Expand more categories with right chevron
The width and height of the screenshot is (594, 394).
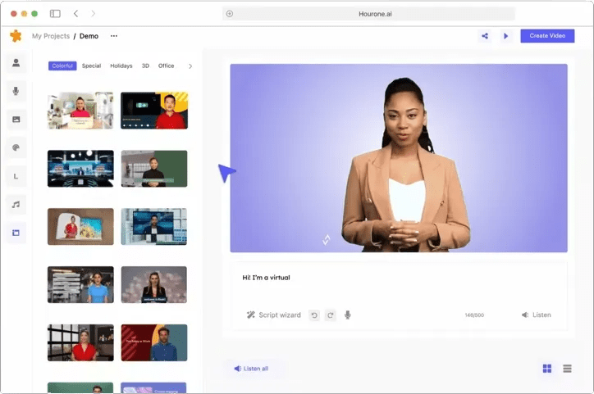[190, 66]
